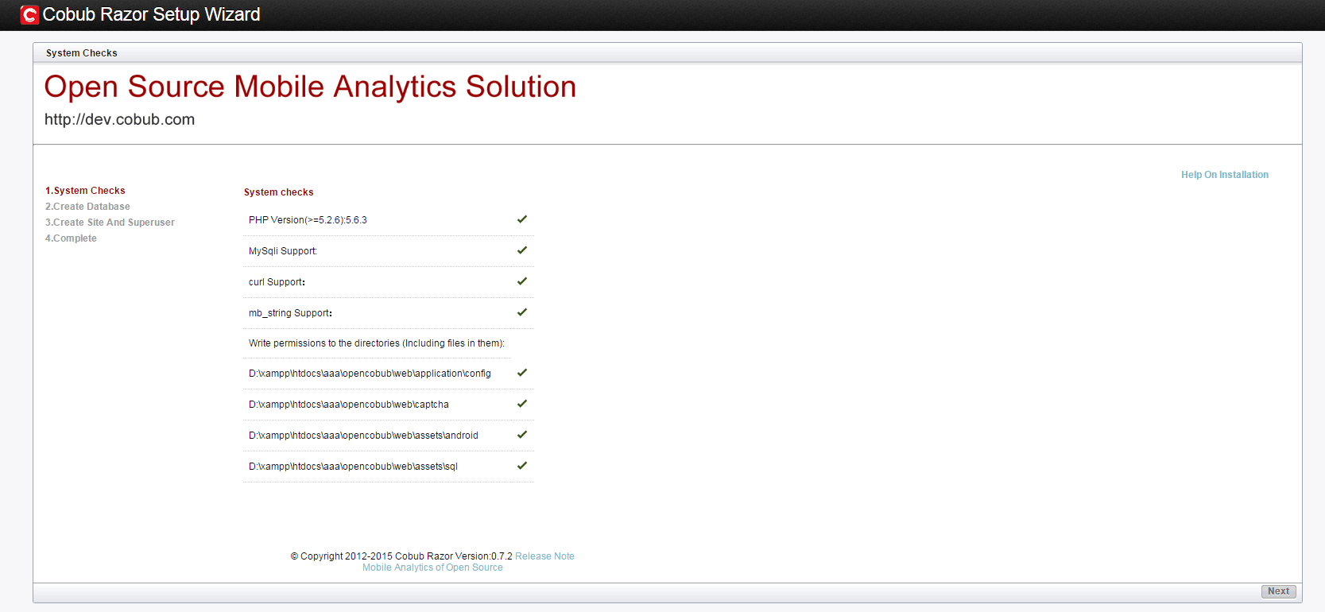Open the Release Note link
The width and height of the screenshot is (1325, 612).
pos(544,556)
